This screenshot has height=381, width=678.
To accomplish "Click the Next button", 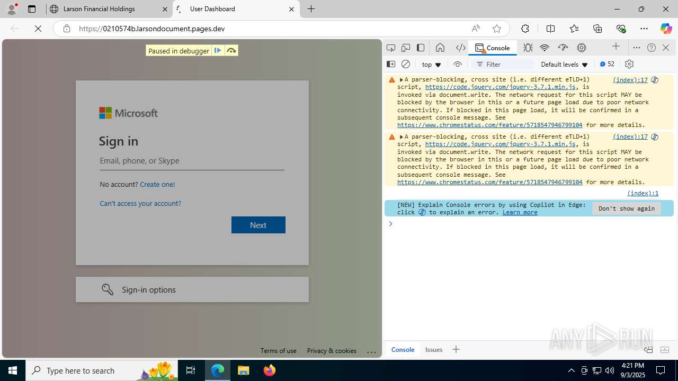I will (x=258, y=225).
